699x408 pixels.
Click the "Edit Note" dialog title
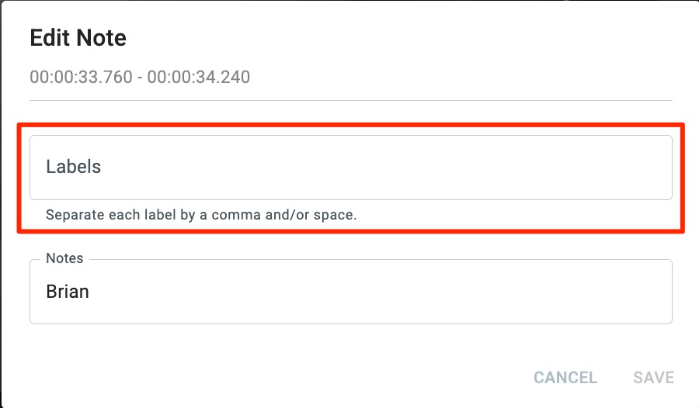[78, 38]
